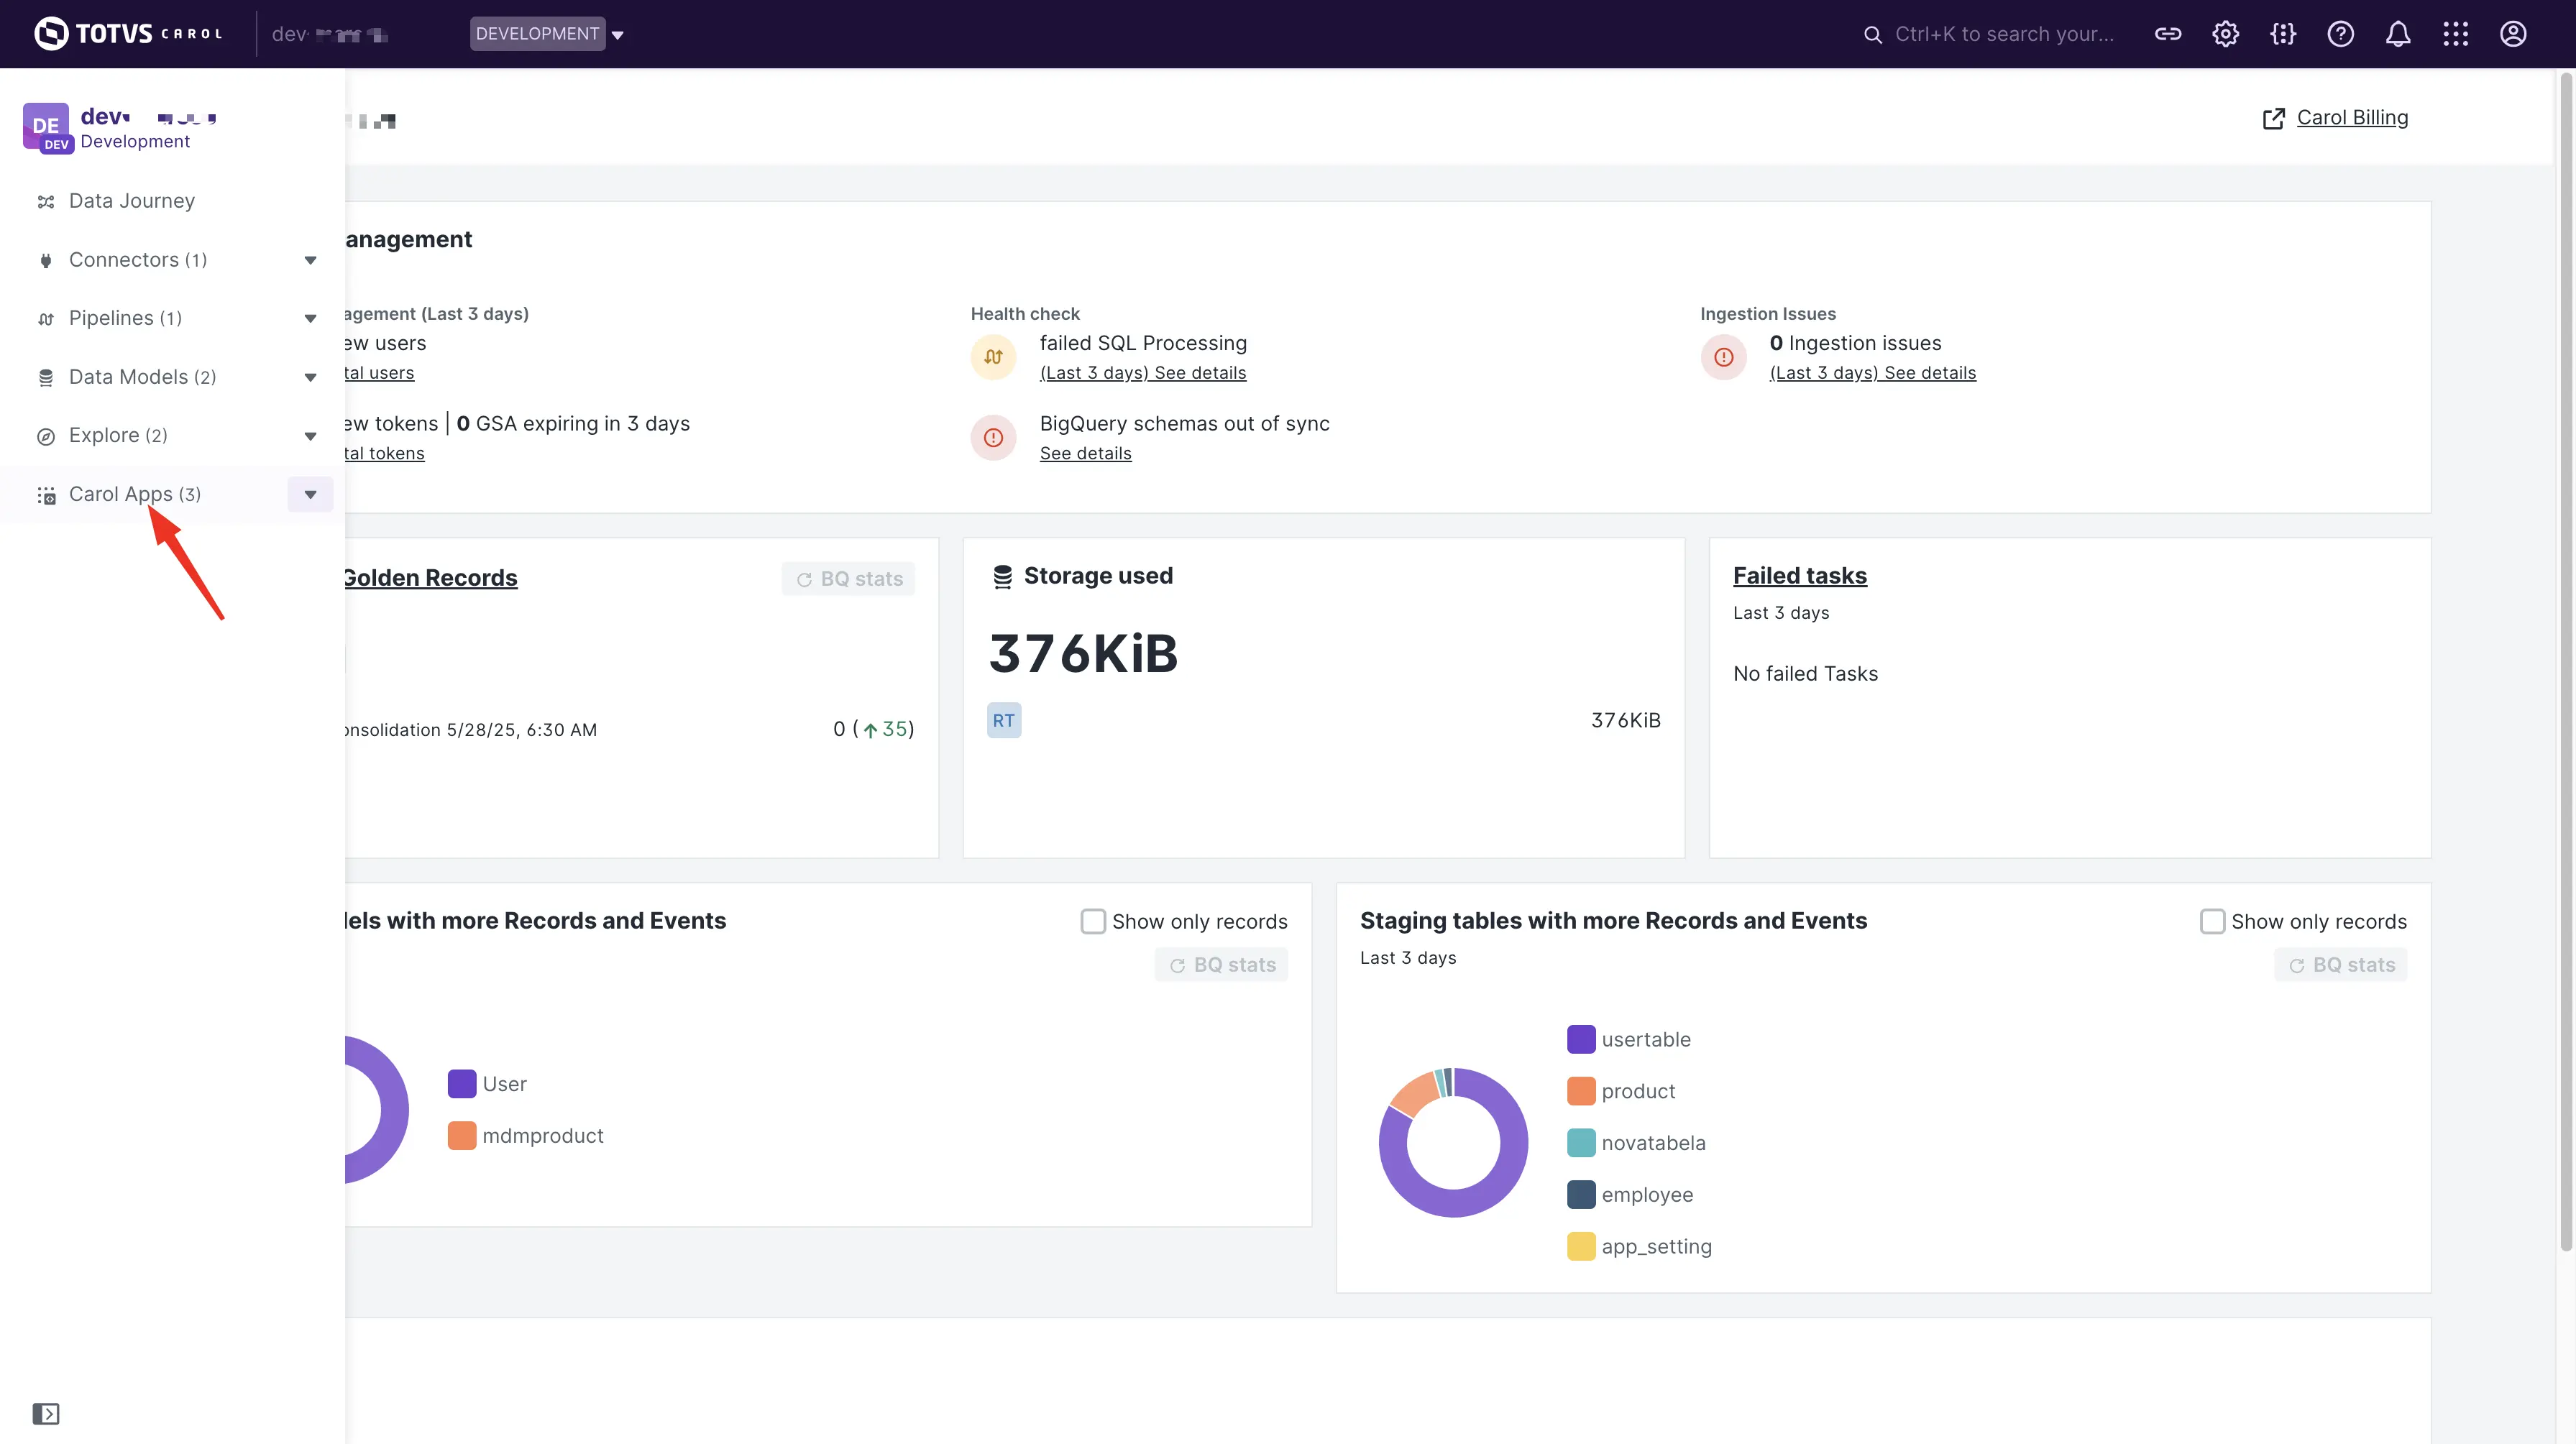The image size is (2576, 1444).
Task: Click the 376KiB storage value
Action: [1083, 654]
